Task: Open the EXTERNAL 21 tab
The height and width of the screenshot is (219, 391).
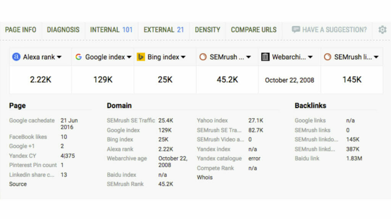Action: click(163, 30)
